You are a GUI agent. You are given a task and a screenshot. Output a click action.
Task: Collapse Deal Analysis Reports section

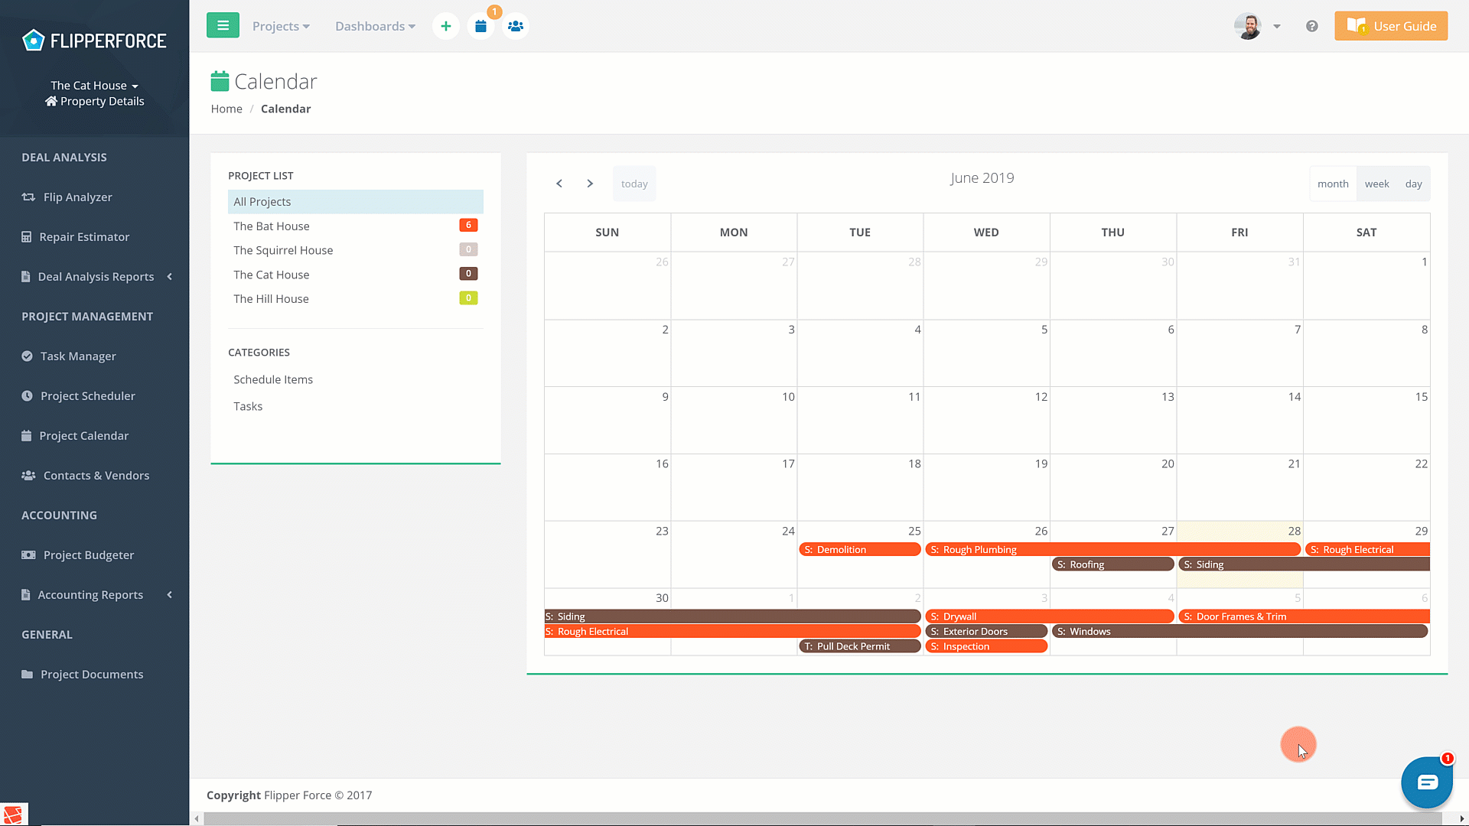point(169,276)
